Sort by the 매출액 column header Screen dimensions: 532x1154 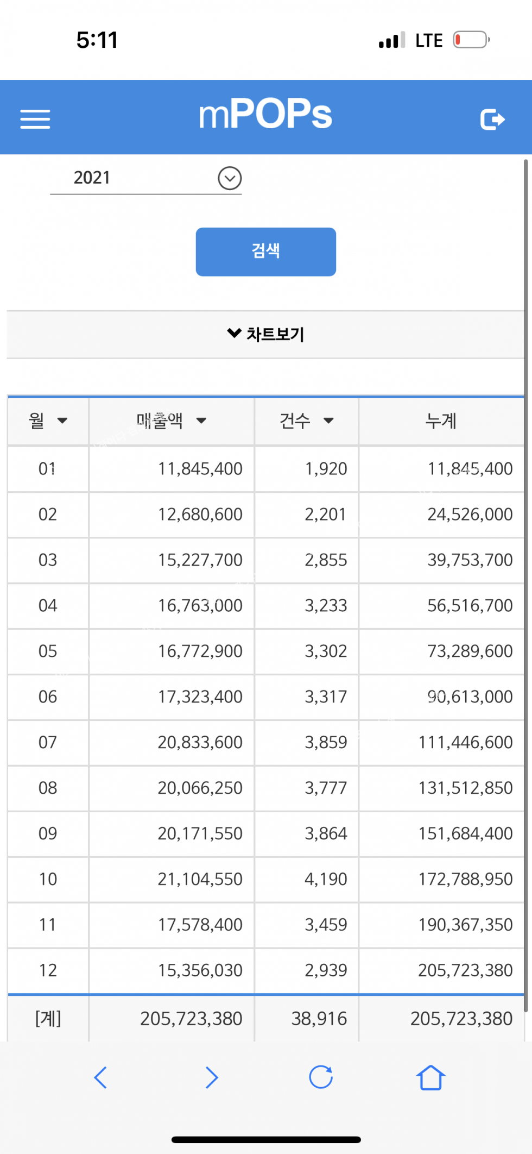pos(171,421)
